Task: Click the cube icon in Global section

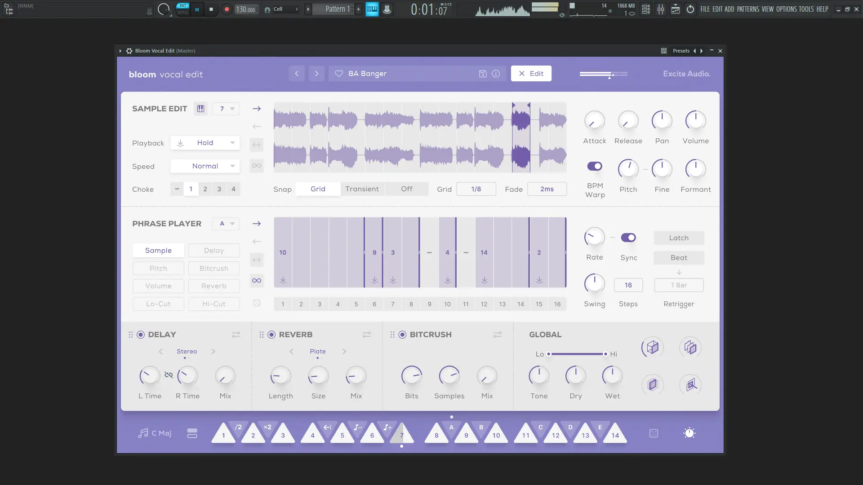Action: pyautogui.click(x=652, y=348)
